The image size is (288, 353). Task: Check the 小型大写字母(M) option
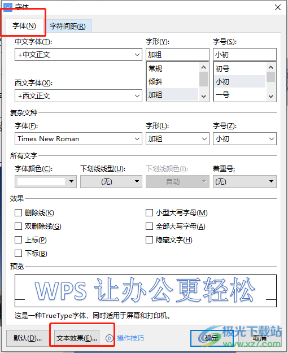coord(149,213)
